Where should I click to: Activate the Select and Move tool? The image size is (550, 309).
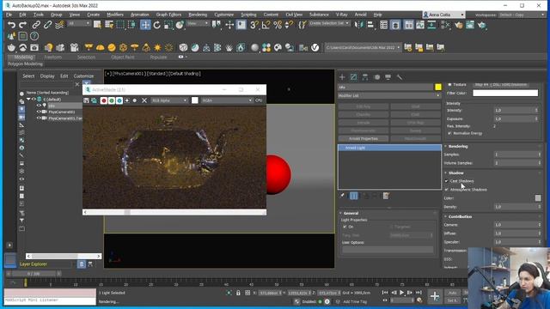coord(145,25)
